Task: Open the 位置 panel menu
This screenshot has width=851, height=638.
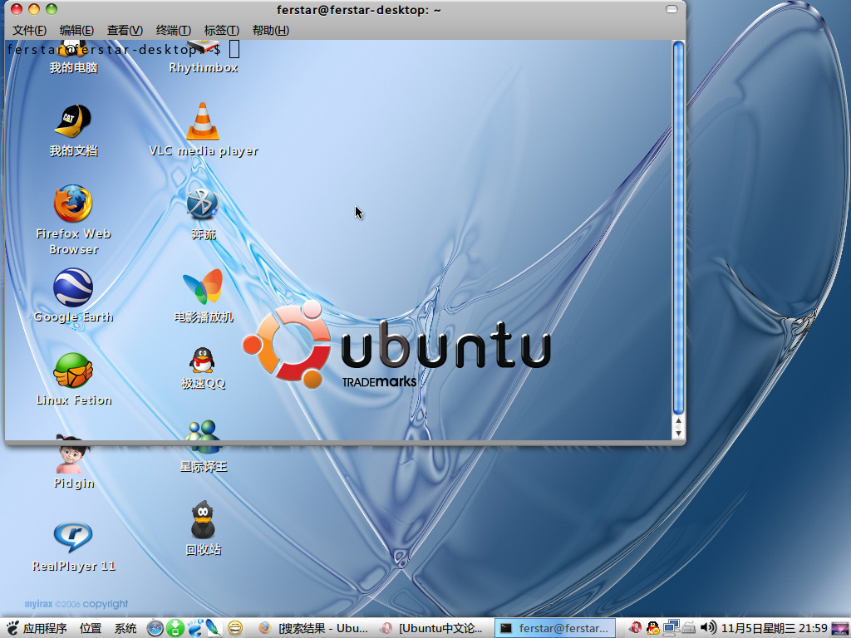Action: click(91, 628)
